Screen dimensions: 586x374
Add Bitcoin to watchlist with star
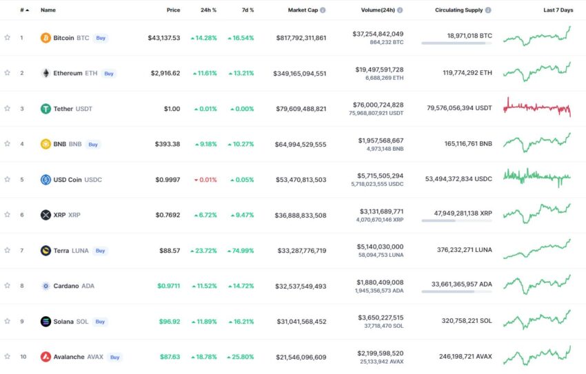click(7, 37)
